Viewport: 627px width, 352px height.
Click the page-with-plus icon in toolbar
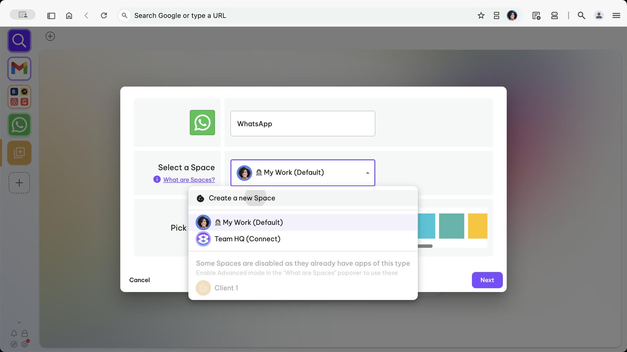[x=536, y=16]
